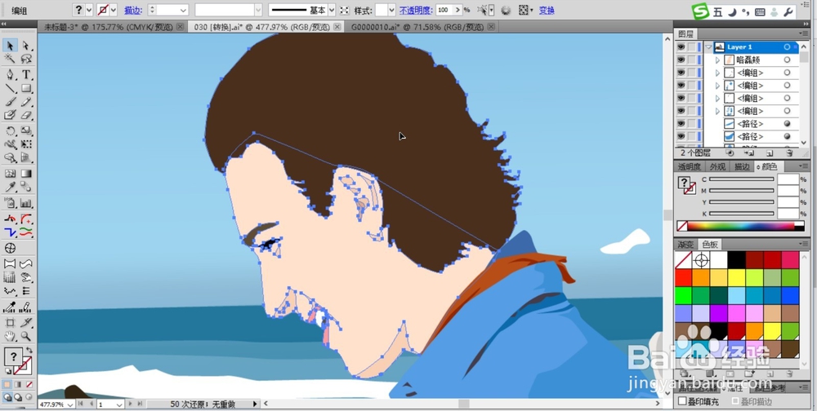
Task: Select the Selection (black arrow) tool
Action: (10, 46)
